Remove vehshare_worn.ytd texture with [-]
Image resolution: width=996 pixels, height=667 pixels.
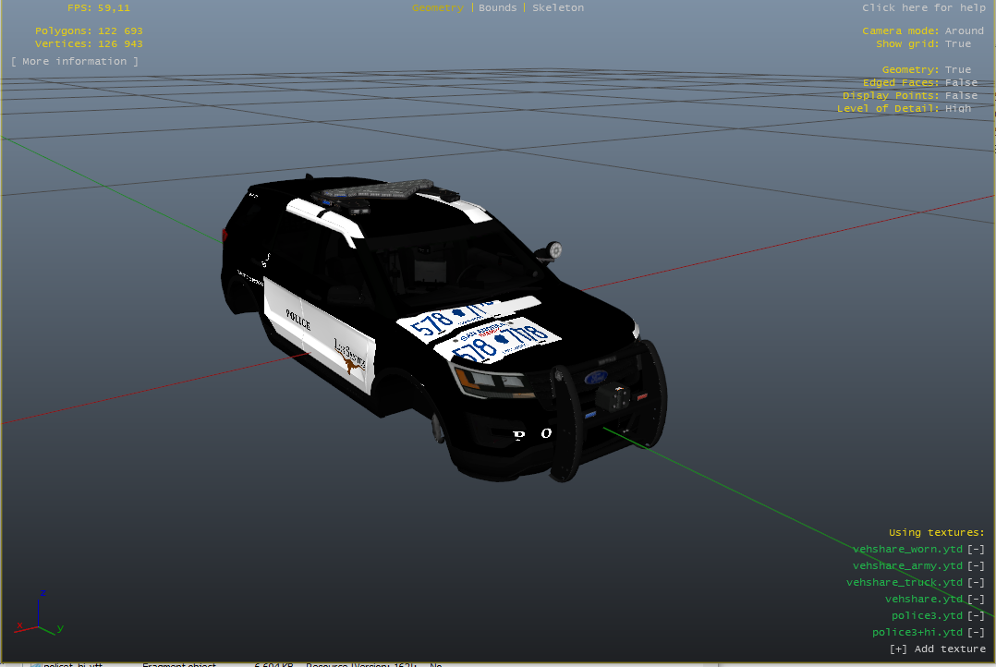(x=976, y=549)
